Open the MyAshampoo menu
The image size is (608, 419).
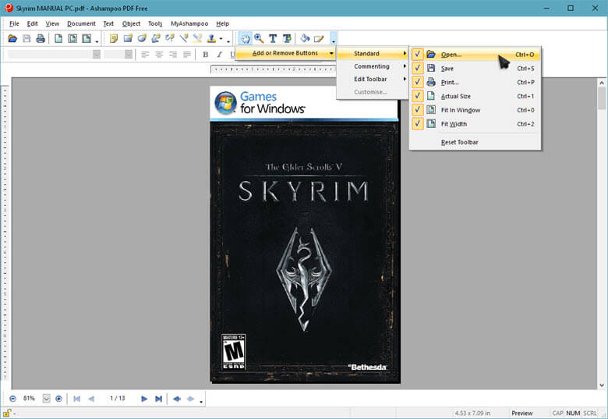[x=189, y=23]
